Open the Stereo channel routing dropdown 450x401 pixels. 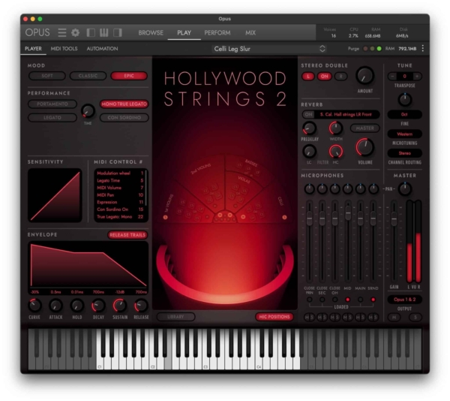(405, 153)
